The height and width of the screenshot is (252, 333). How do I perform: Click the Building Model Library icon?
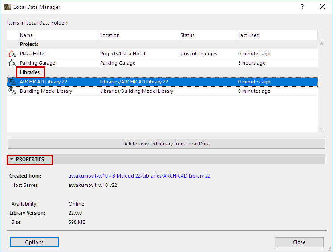[x=12, y=91]
